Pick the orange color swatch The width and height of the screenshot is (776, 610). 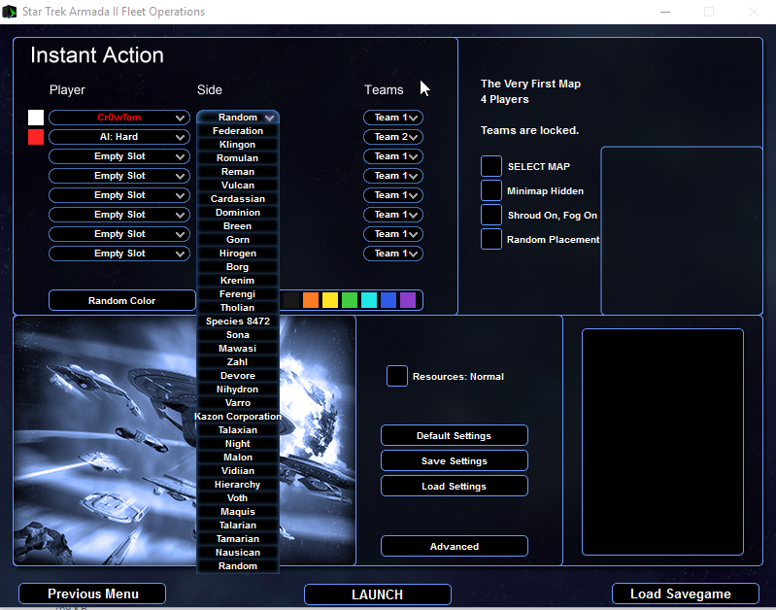pyautogui.click(x=311, y=300)
